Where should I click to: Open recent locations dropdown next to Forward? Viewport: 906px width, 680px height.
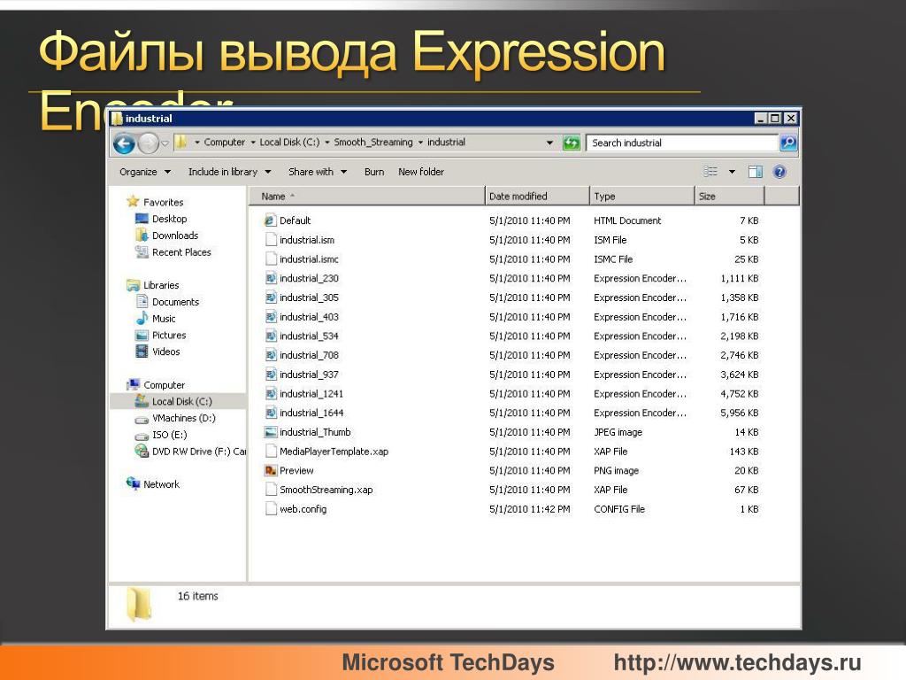tap(165, 143)
